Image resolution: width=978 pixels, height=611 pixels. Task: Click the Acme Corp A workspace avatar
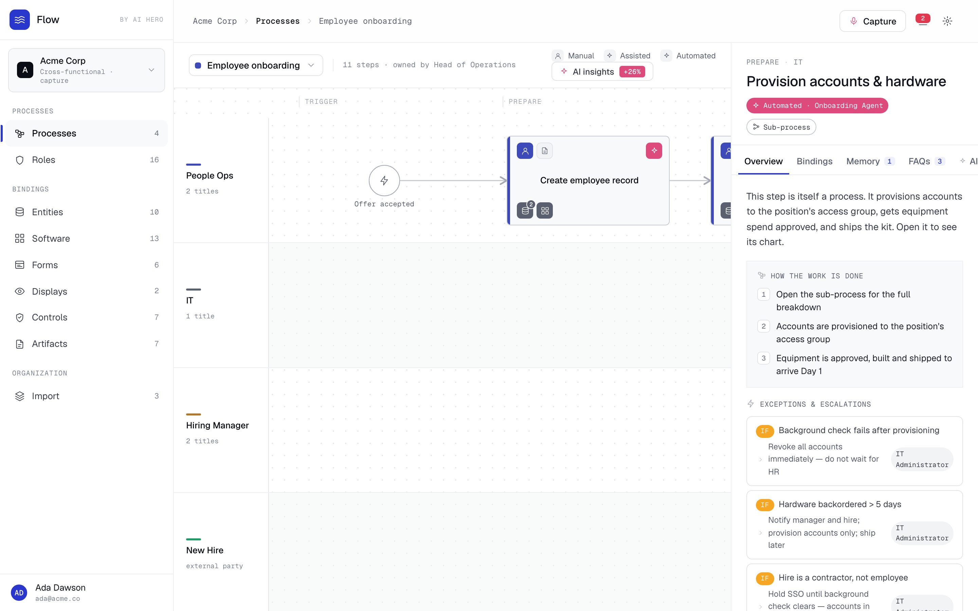tap(25, 70)
